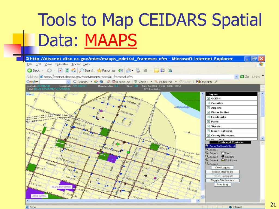Screen dimensions: 279x209
Task: Select the Pan hand tool
Action: pyautogui.click(x=225, y=153)
